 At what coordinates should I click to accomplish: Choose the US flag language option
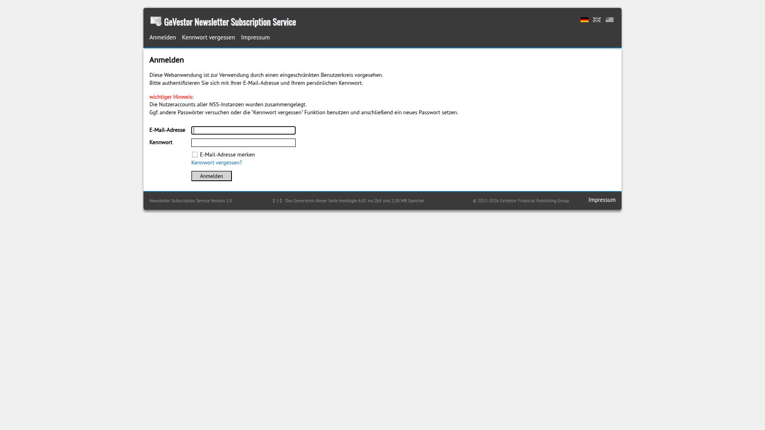pos(610,19)
